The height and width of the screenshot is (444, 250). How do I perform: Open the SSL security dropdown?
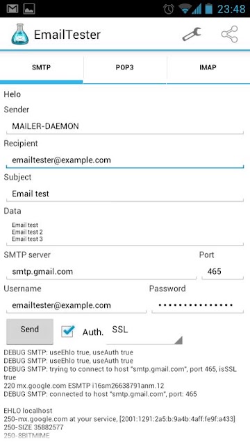(x=144, y=333)
